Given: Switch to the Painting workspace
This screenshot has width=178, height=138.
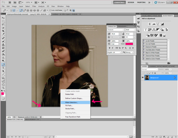Looking at the screenshot, I should tap(141, 2).
